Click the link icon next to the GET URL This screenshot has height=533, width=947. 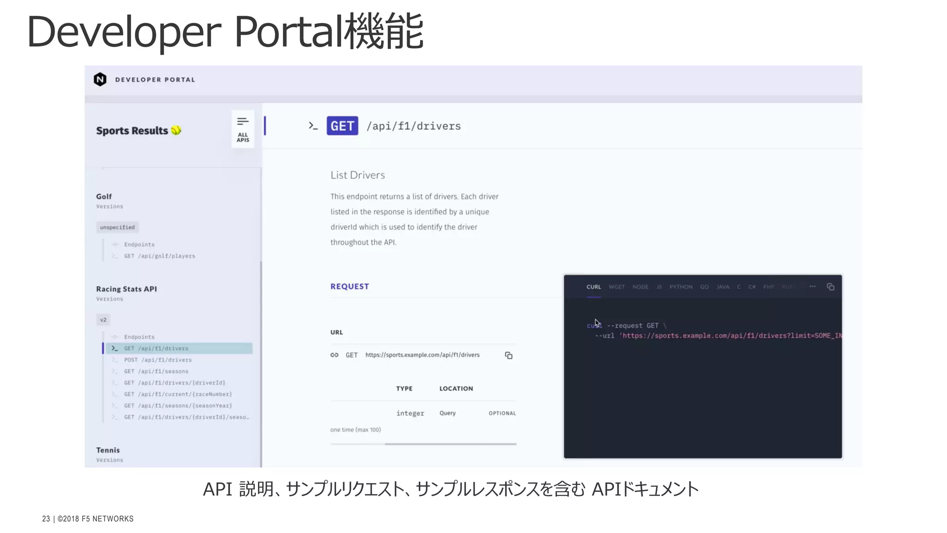[334, 355]
